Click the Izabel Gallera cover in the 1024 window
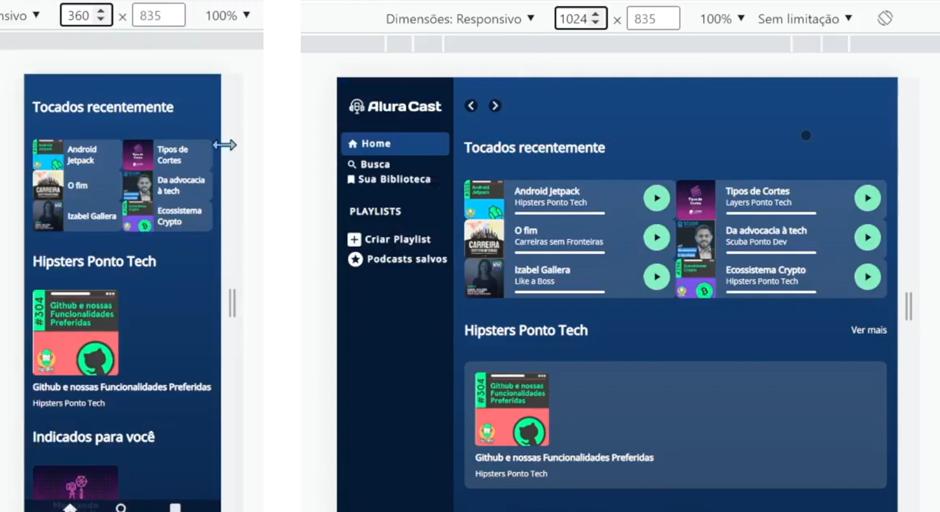 (x=484, y=278)
